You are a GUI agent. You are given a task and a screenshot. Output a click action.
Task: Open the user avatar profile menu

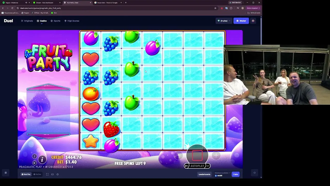pos(253,21)
